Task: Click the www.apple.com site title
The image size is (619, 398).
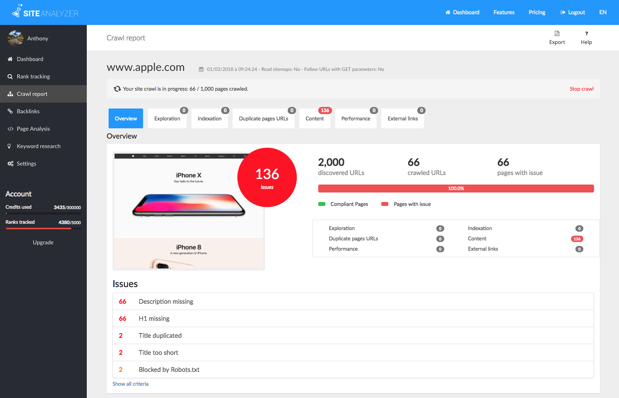Action: 145,67
